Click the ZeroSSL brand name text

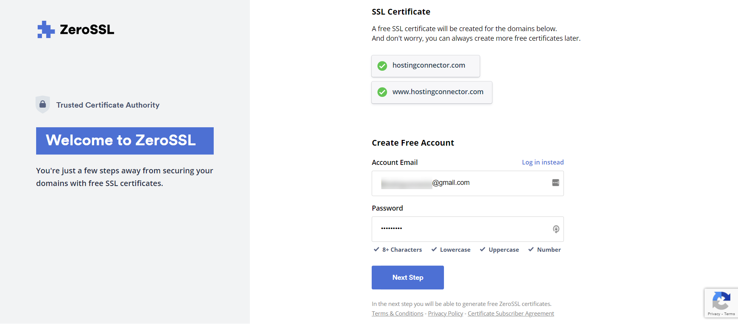point(87,30)
